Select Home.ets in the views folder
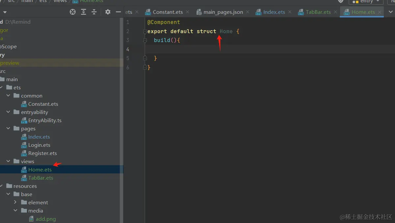Image resolution: width=395 pixels, height=223 pixels. (40, 170)
